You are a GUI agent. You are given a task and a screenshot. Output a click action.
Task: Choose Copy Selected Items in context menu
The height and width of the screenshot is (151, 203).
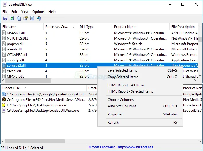(140, 77)
